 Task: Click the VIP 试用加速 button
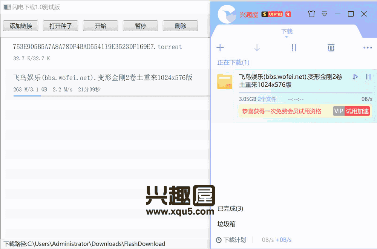pyautogui.click(x=351, y=111)
